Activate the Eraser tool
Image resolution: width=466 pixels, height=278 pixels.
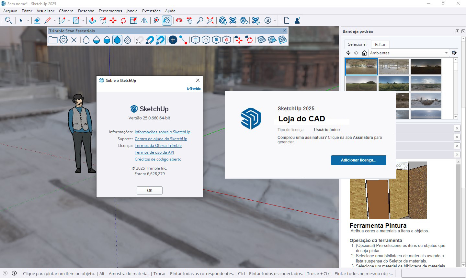37,20
